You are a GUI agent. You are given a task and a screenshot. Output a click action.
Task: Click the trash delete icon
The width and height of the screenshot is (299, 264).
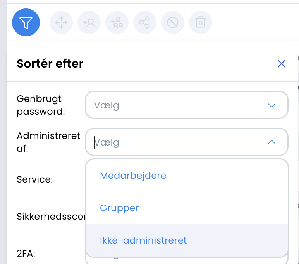click(x=201, y=22)
